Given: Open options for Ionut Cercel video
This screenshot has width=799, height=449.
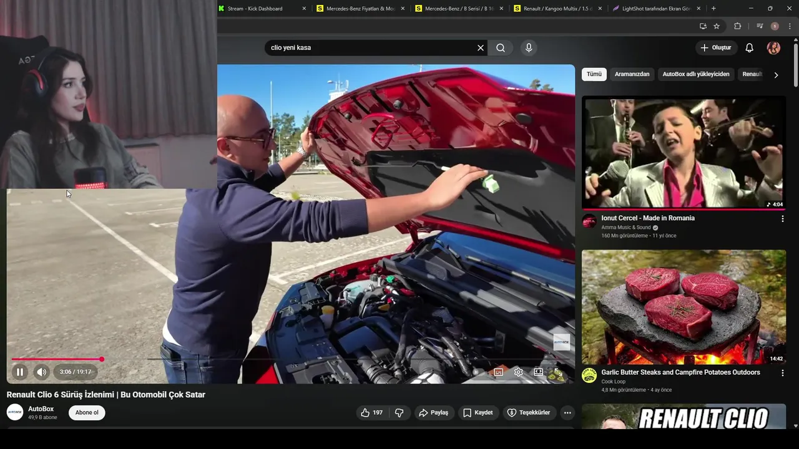Looking at the screenshot, I should click(782, 219).
